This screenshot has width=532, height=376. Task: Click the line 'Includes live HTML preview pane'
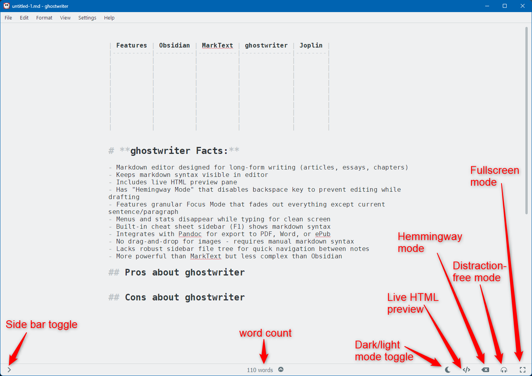coord(177,182)
